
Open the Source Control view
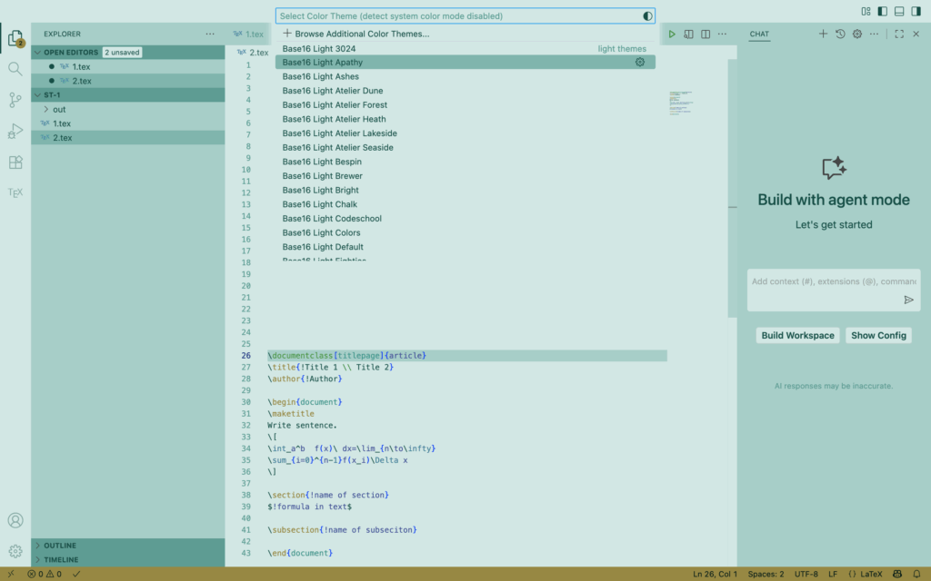click(15, 100)
